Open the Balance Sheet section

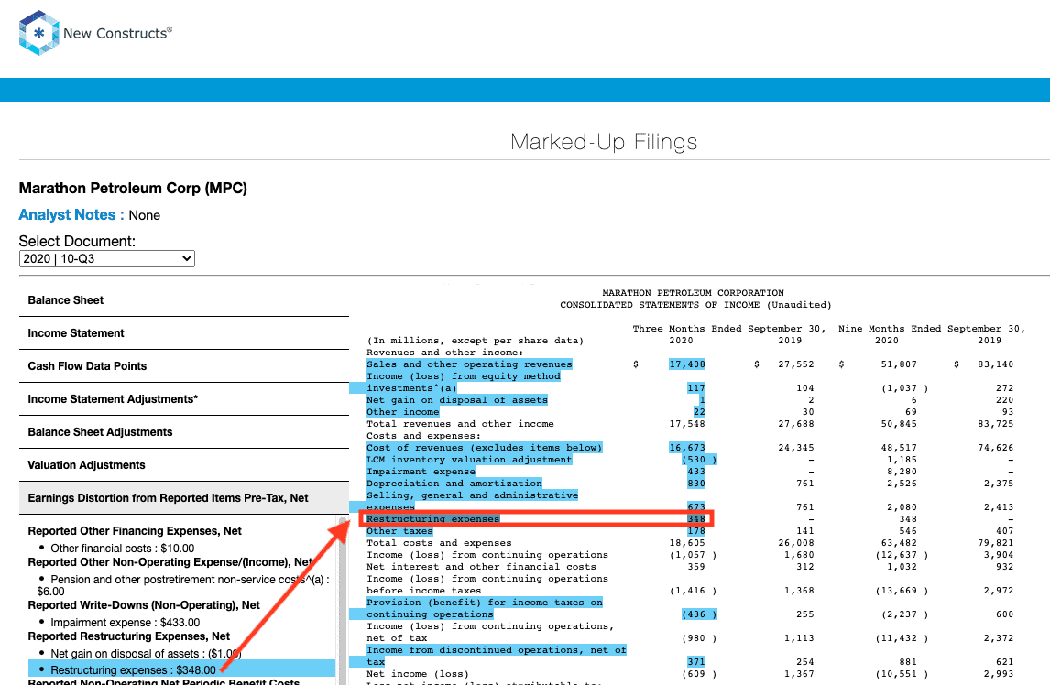(x=184, y=300)
